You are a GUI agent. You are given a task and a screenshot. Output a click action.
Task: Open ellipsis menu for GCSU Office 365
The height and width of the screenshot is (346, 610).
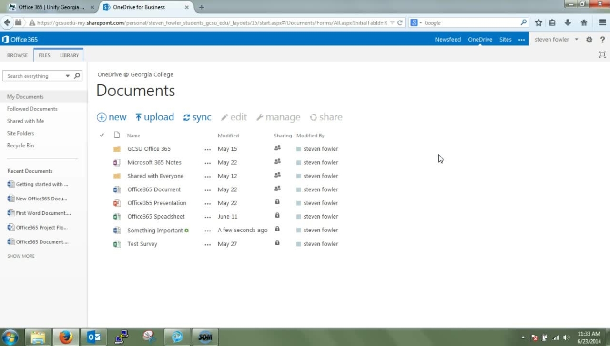coord(208,149)
